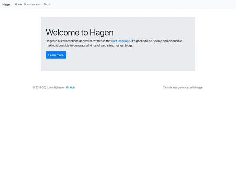236x175 pixels.
Task: Follow the Rust language link
Action: tap(120, 41)
